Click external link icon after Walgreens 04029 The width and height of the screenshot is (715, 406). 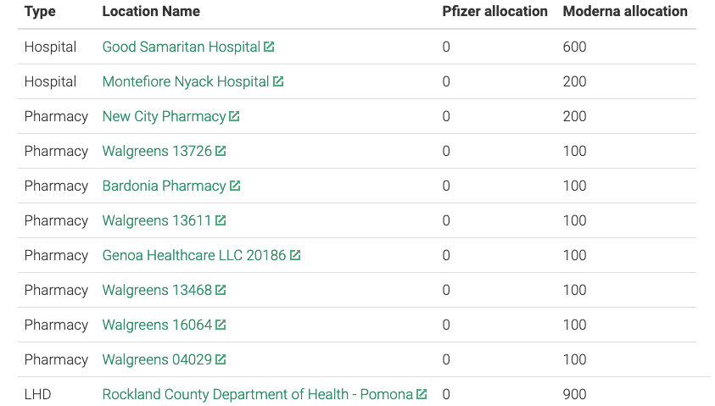pos(221,360)
